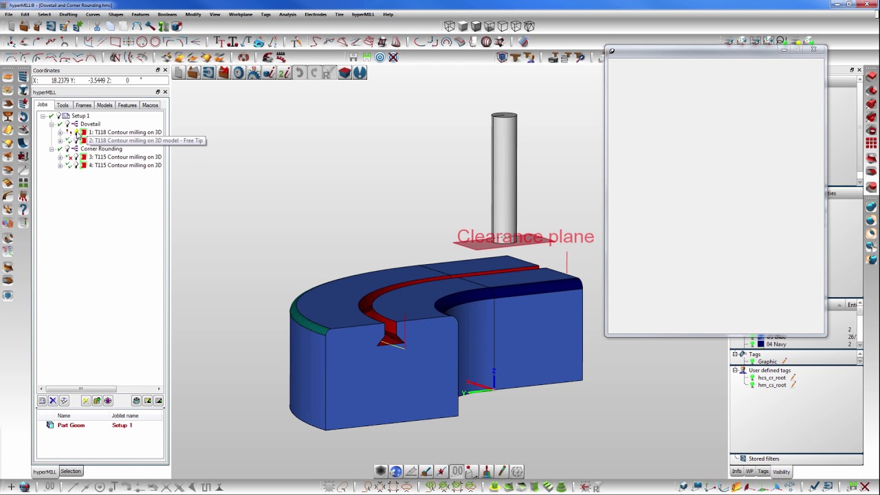Collapse the Dovetail compound job
Screen dimensions: 880x495
(52, 124)
